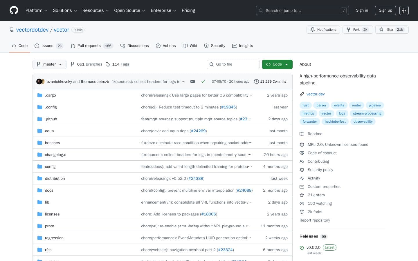Open the Security tab

click(218, 46)
